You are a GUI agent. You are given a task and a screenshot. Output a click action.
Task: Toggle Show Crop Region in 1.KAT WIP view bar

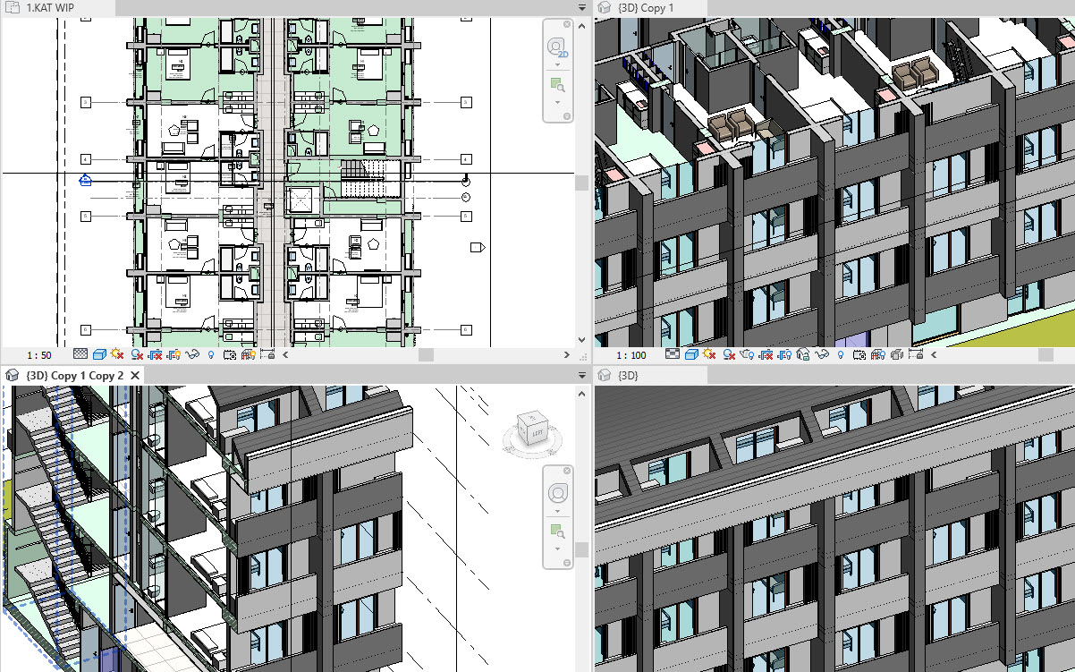pyautogui.click(x=174, y=355)
